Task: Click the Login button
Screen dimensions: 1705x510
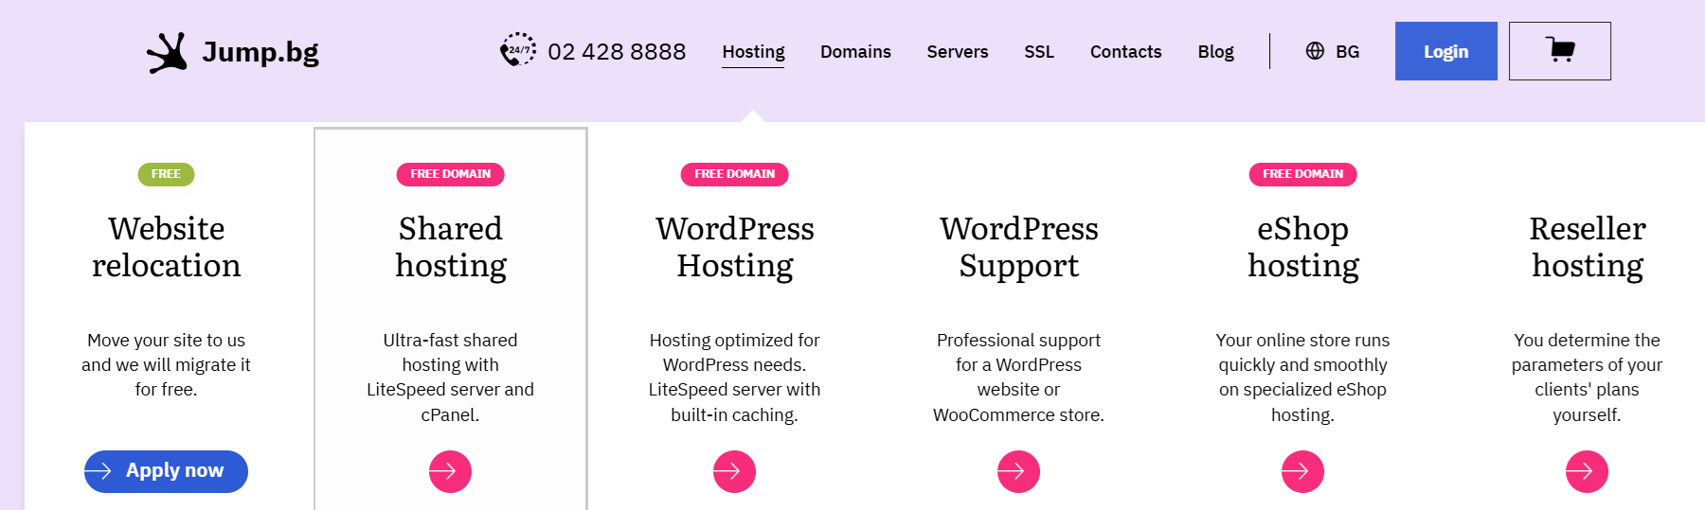Action: point(1445,51)
